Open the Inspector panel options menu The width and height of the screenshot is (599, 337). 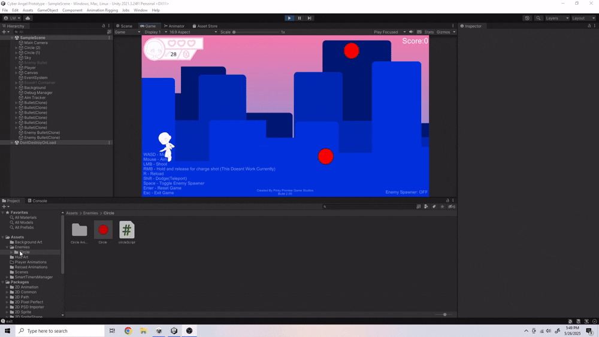(595, 26)
